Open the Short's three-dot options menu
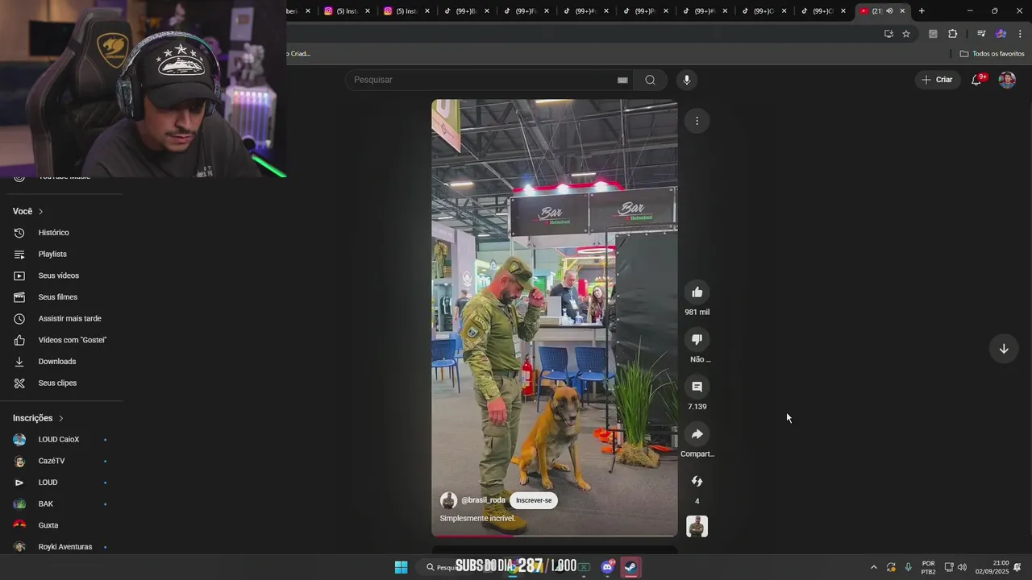The height and width of the screenshot is (580, 1032). click(697, 121)
